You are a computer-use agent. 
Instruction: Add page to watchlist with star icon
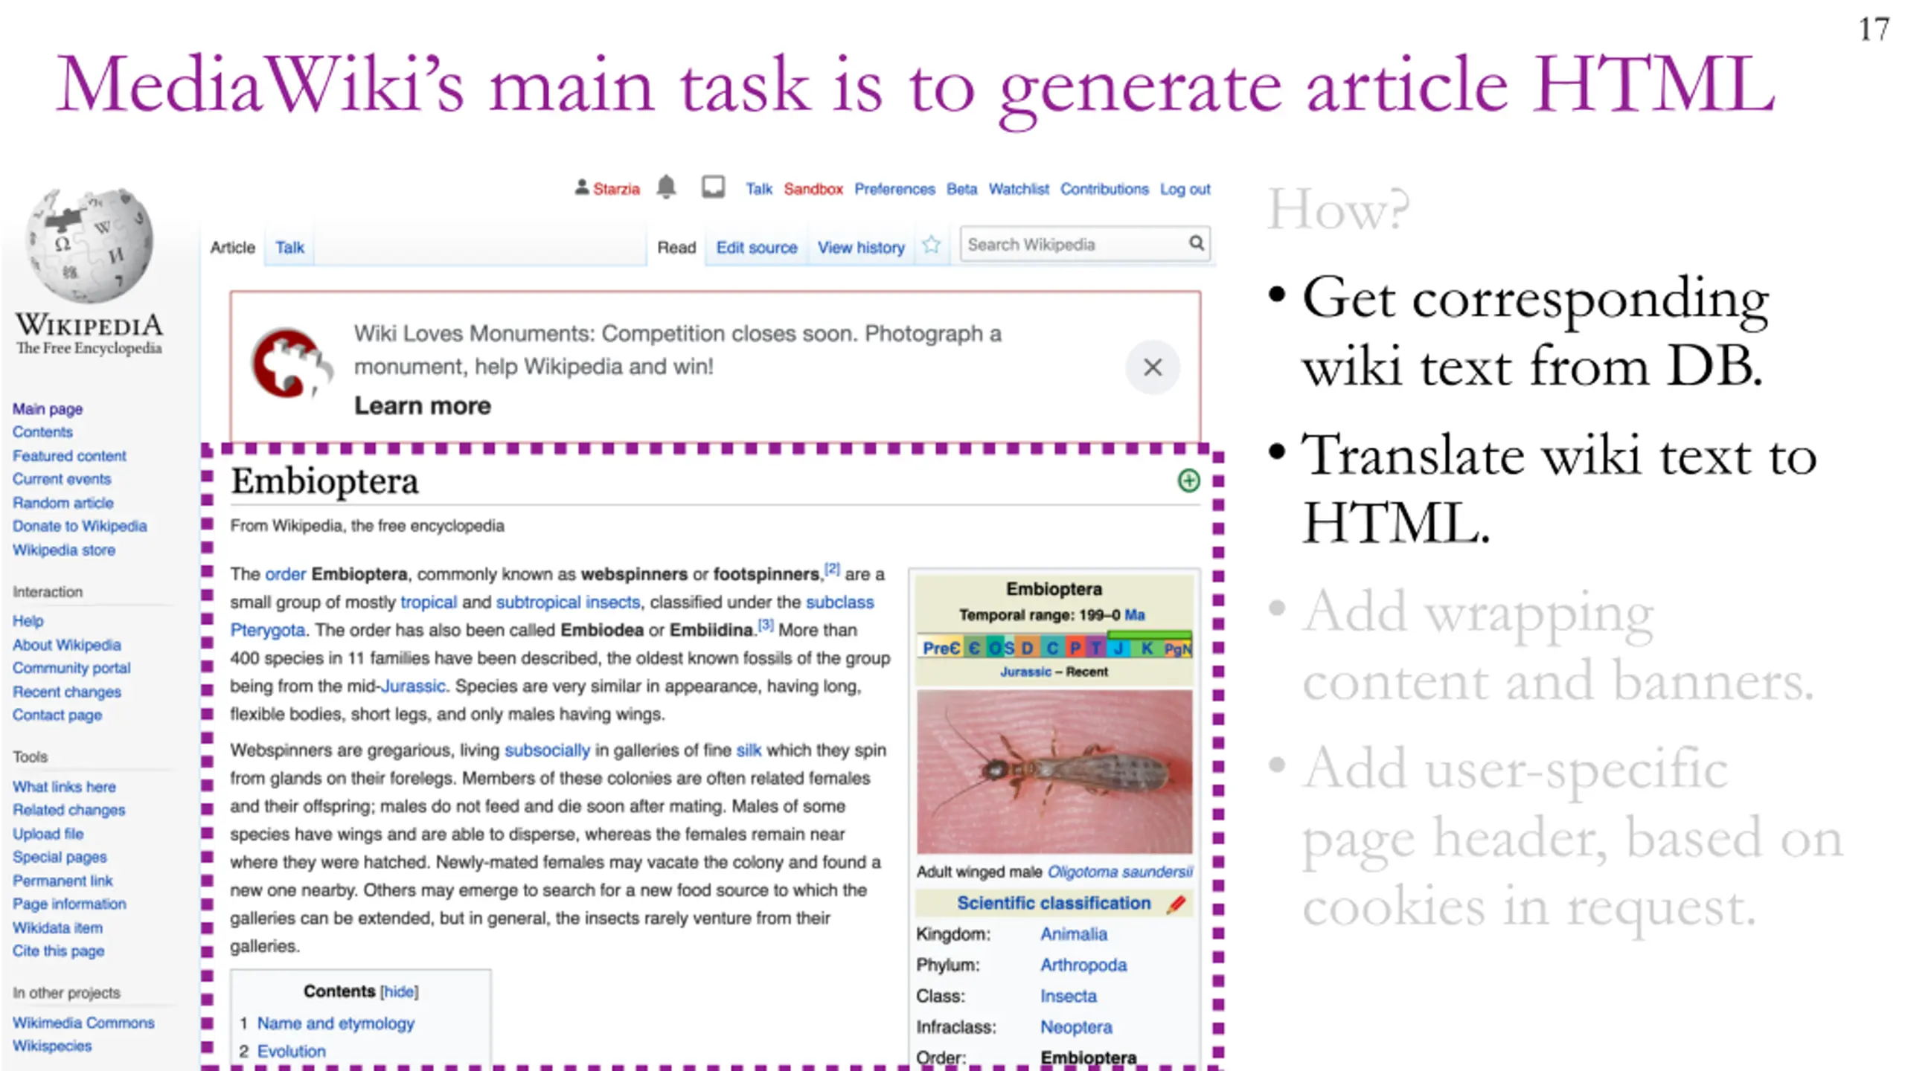coord(931,245)
